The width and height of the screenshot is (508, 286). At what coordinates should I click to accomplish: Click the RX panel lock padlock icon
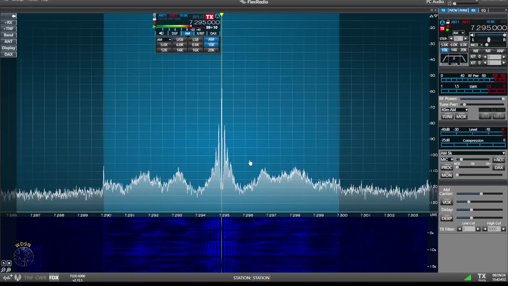tap(448, 22)
